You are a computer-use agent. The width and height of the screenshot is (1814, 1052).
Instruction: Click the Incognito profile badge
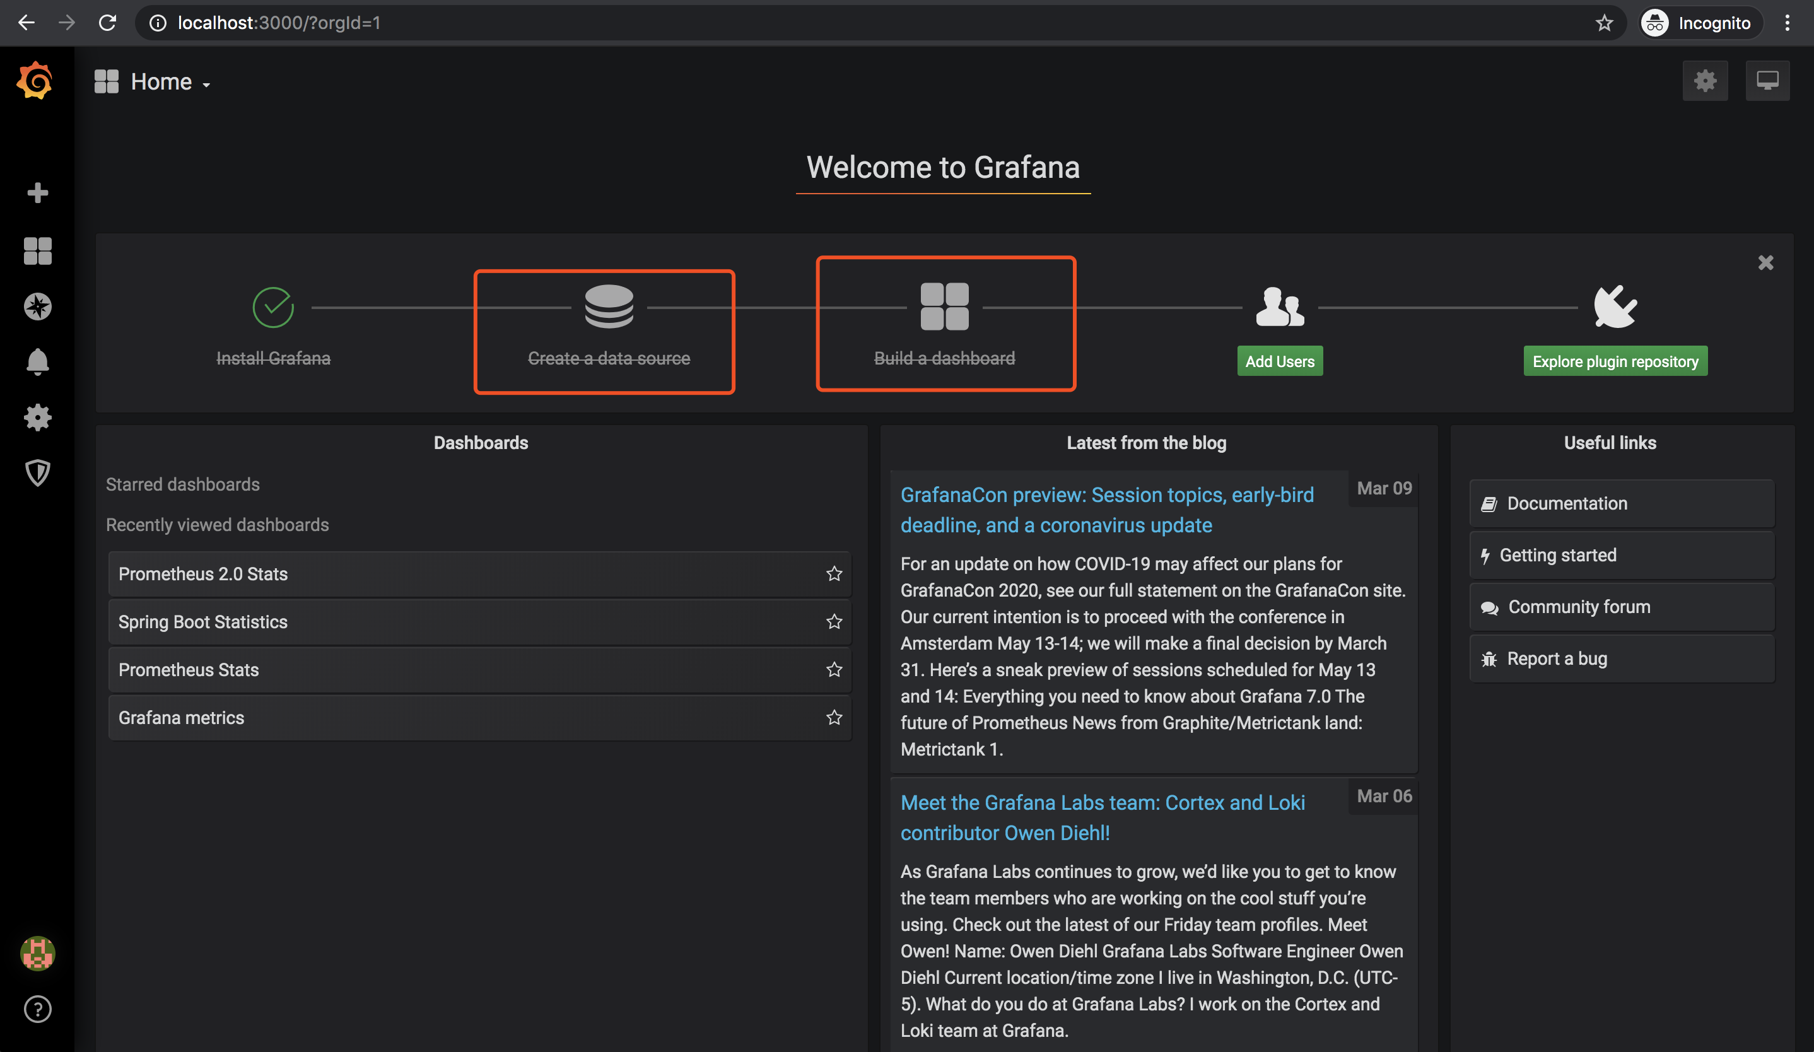tap(1701, 23)
